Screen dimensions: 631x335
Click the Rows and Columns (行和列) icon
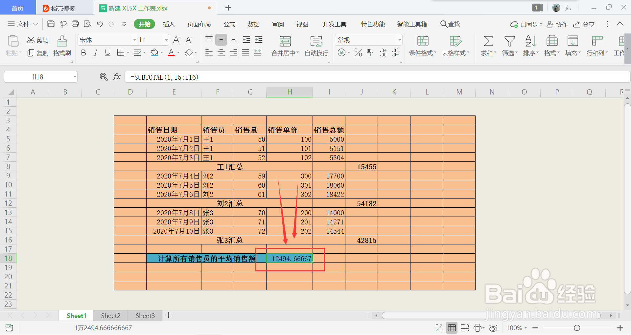click(x=597, y=41)
